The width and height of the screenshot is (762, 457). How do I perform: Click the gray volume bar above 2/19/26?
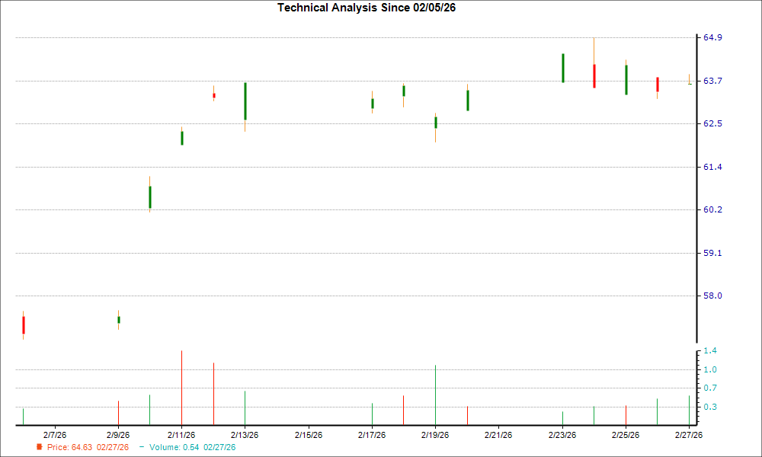click(x=435, y=392)
